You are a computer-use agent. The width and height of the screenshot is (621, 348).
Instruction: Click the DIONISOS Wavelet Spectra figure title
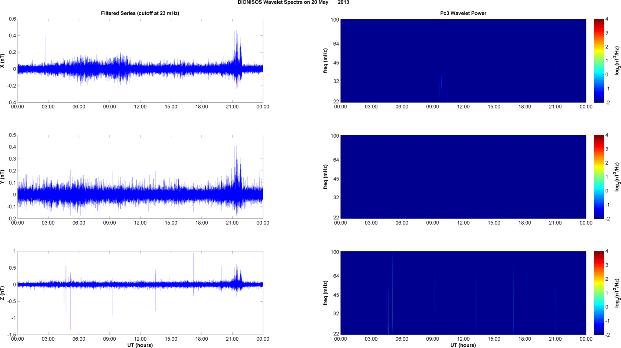pyautogui.click(x=293, y=2)
